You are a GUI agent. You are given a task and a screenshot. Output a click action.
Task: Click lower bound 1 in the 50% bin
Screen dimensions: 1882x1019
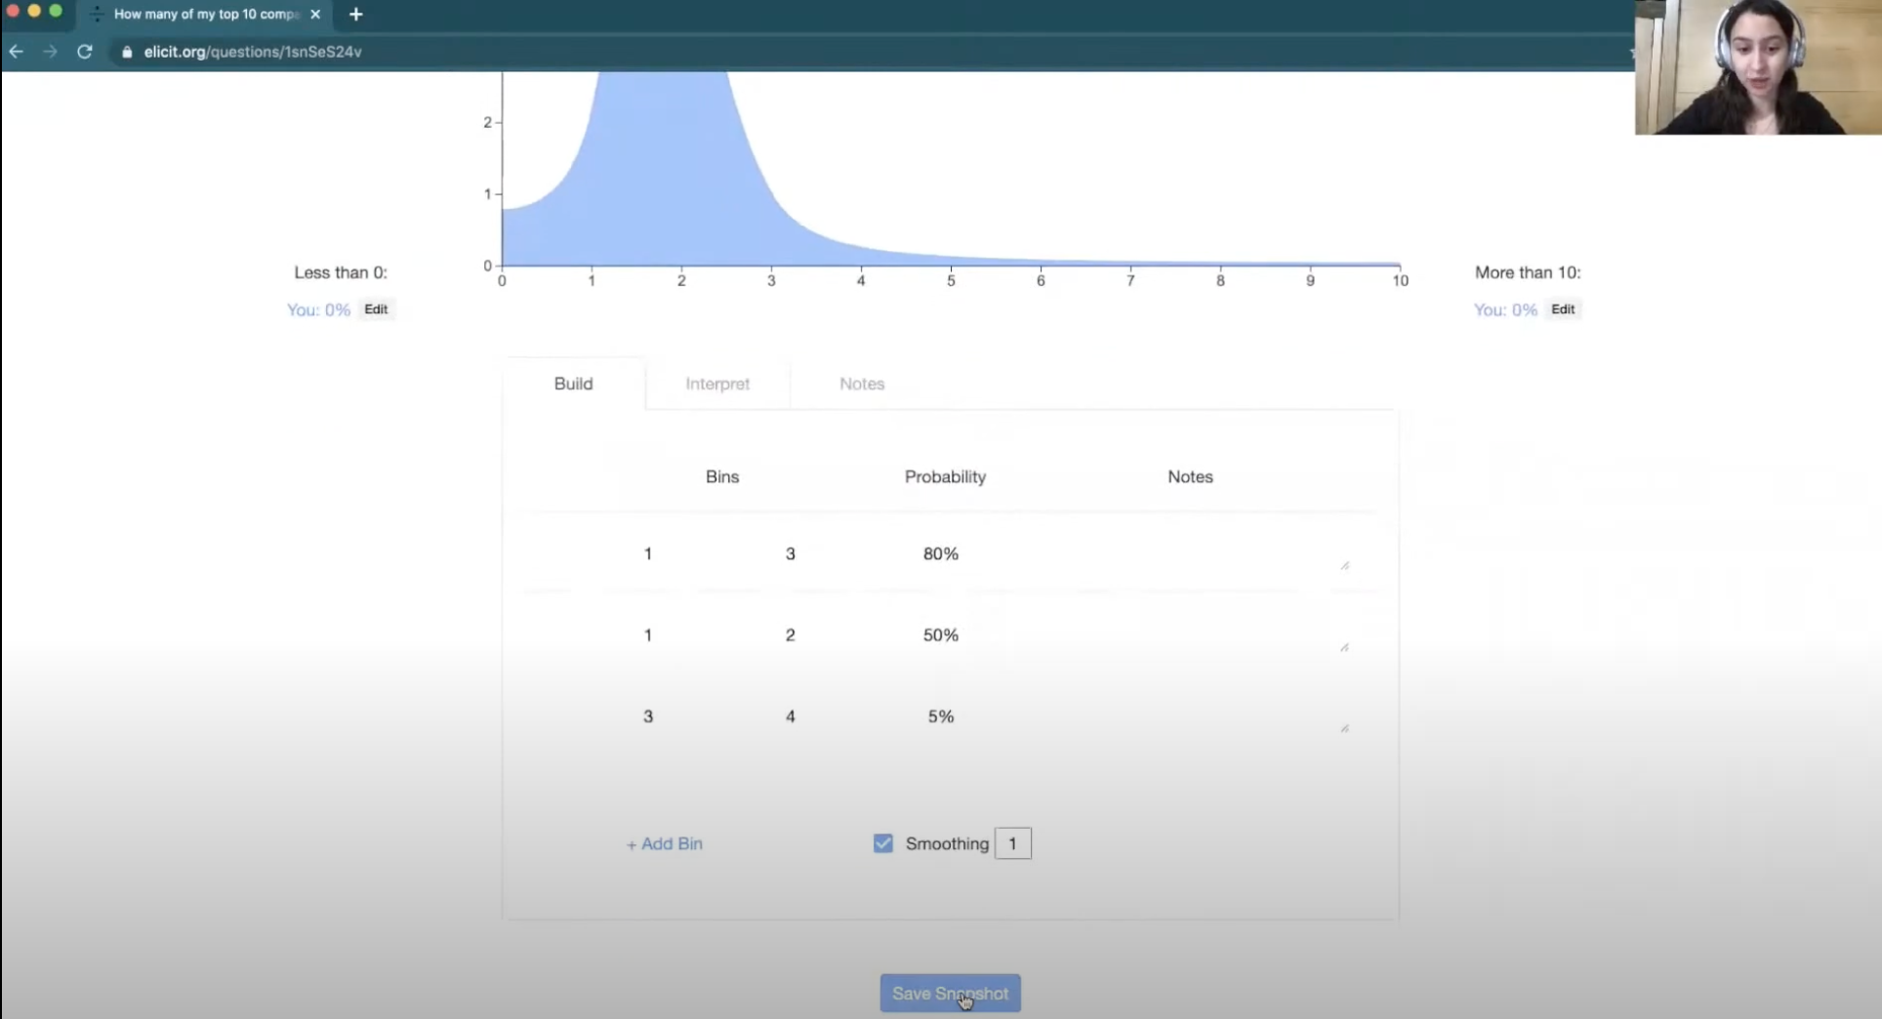pos(648,634)
